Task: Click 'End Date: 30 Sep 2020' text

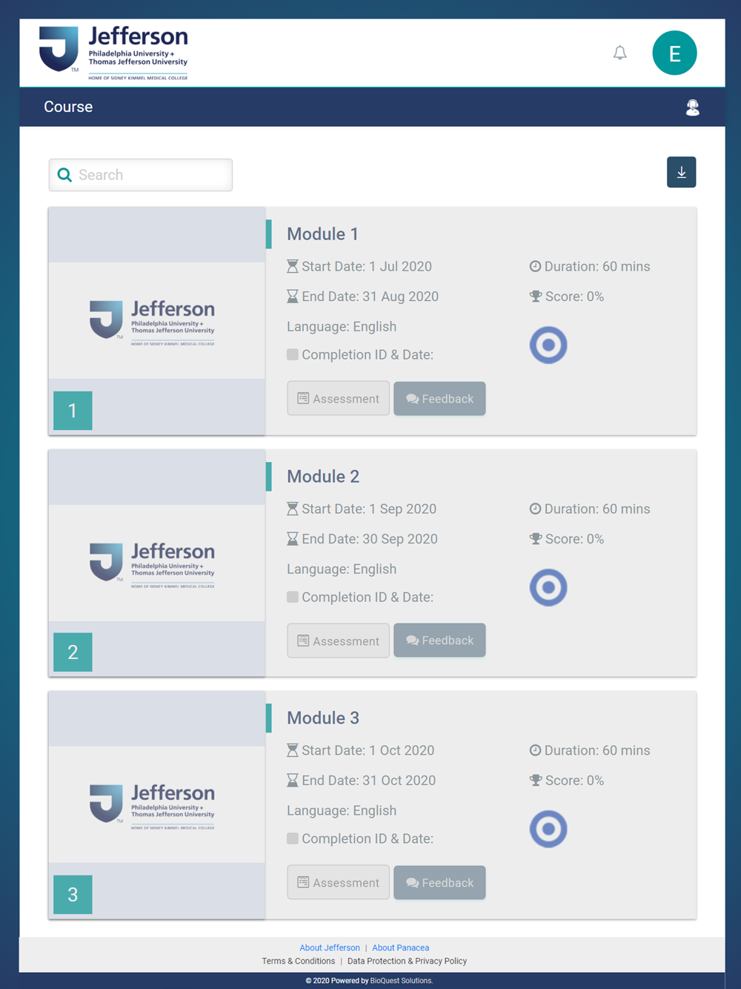Action: 370,539
